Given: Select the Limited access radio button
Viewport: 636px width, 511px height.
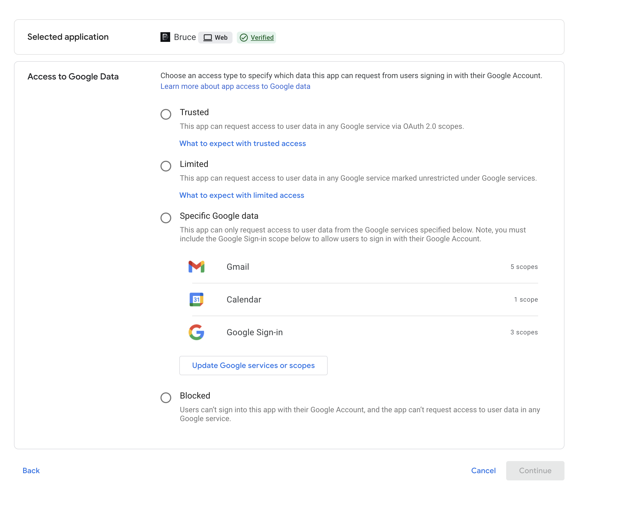Looking at the screenshot, I should point(166,166).
